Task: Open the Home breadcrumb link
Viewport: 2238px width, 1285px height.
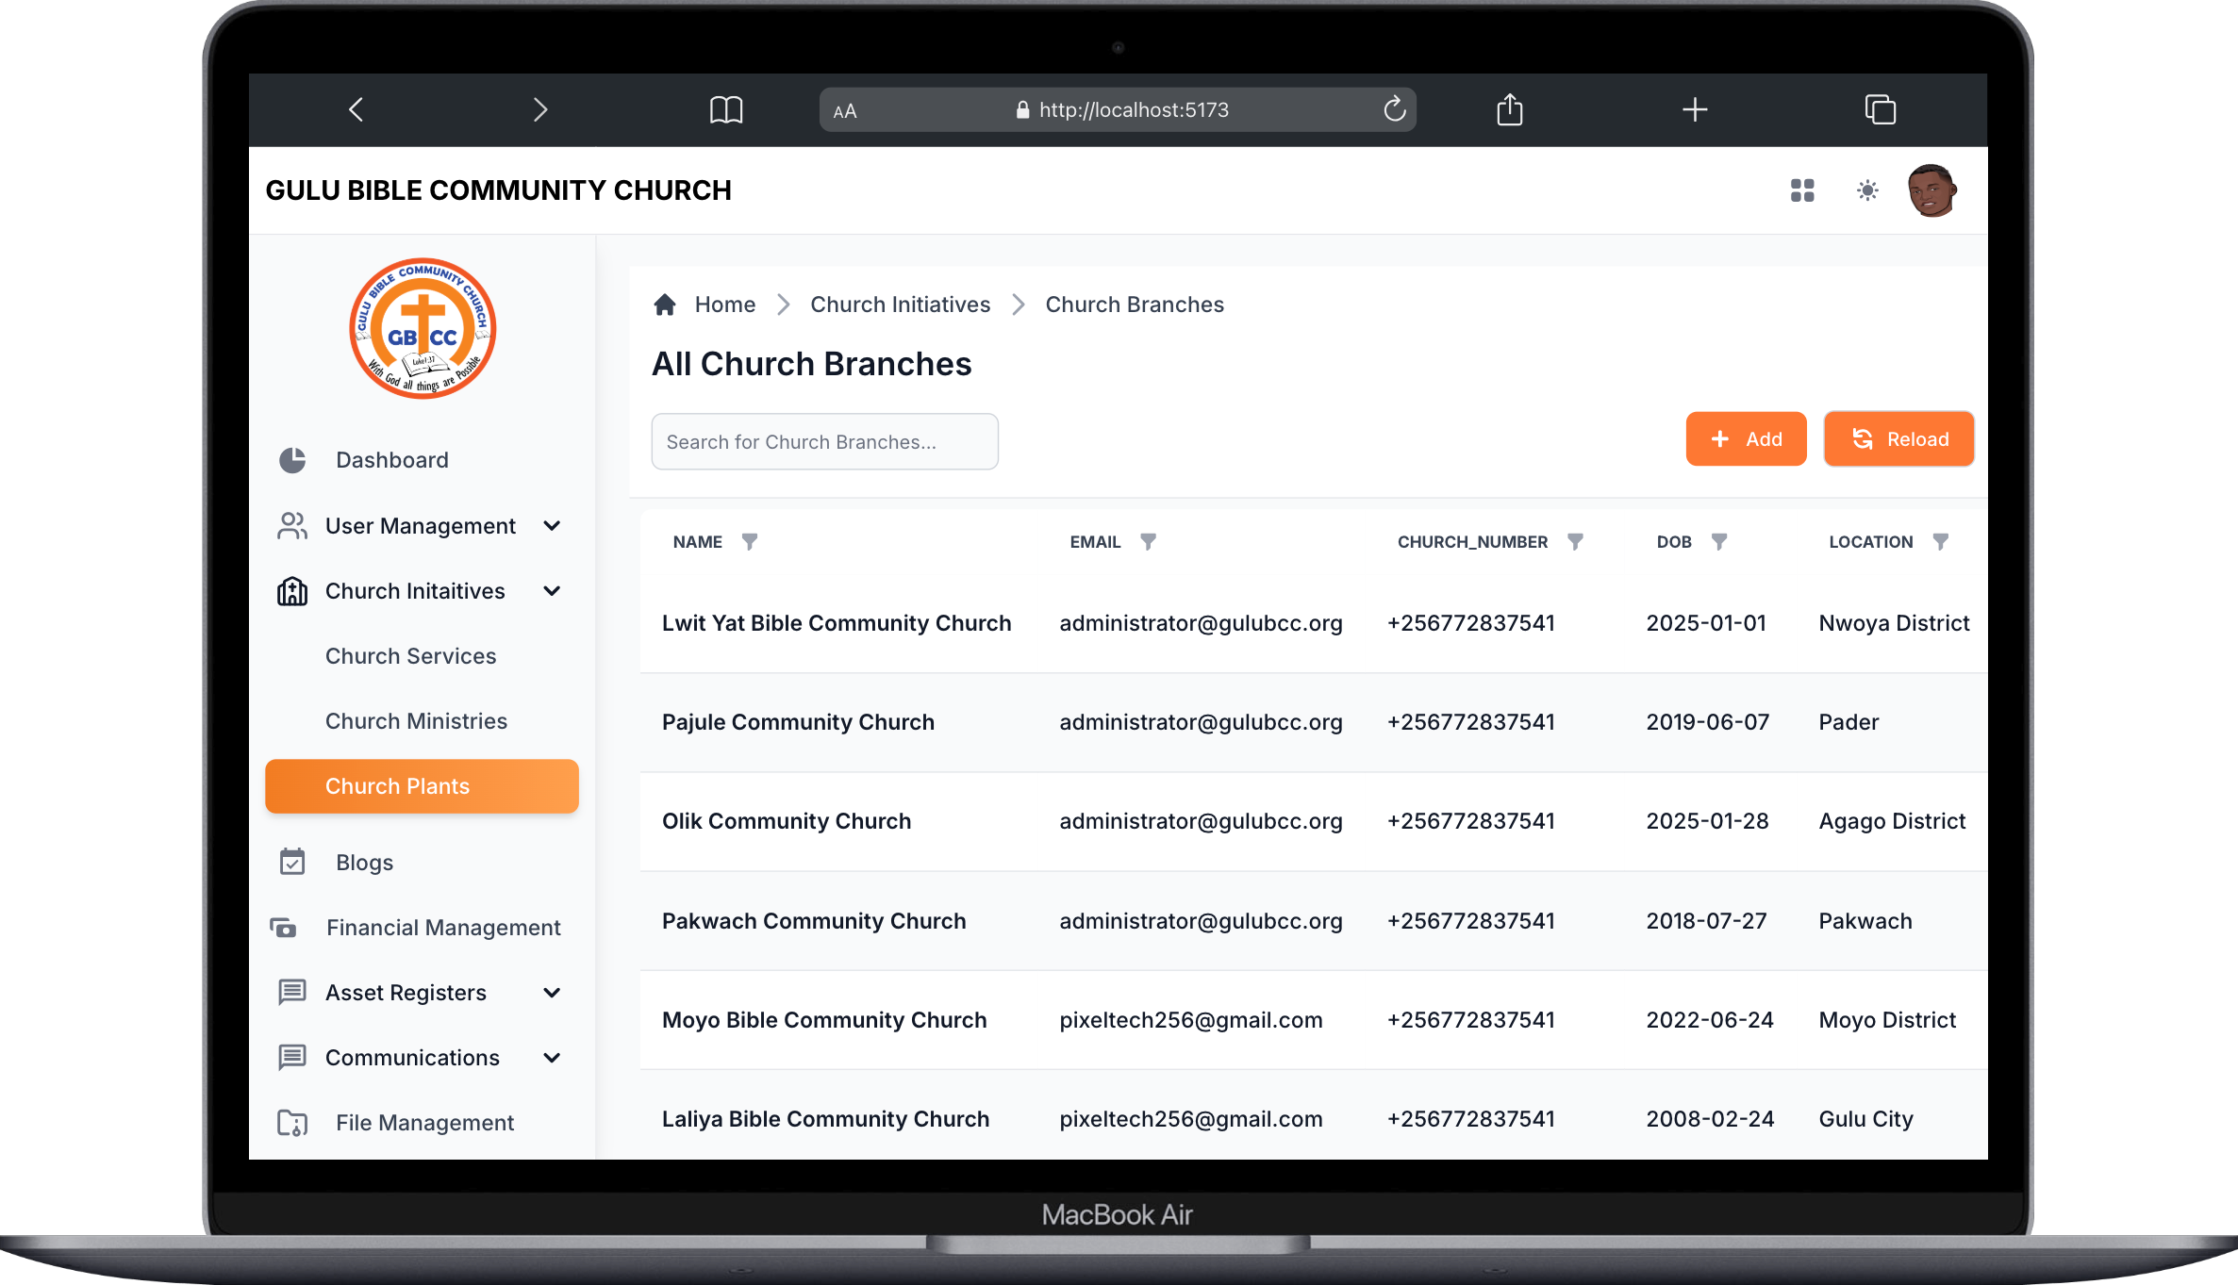Action: click(x=724, y=304)
